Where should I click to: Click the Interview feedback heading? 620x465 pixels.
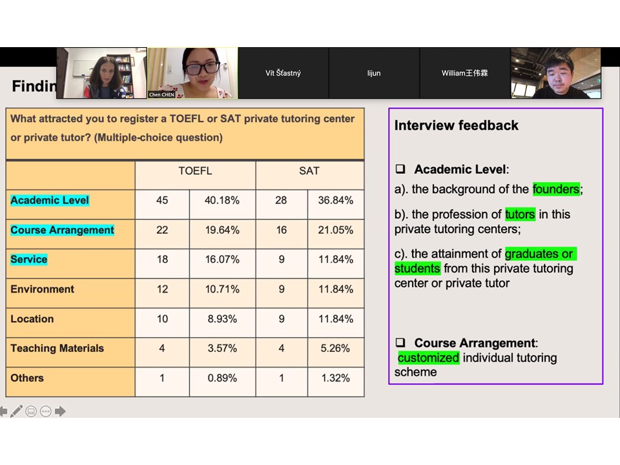tap(457, 125)
